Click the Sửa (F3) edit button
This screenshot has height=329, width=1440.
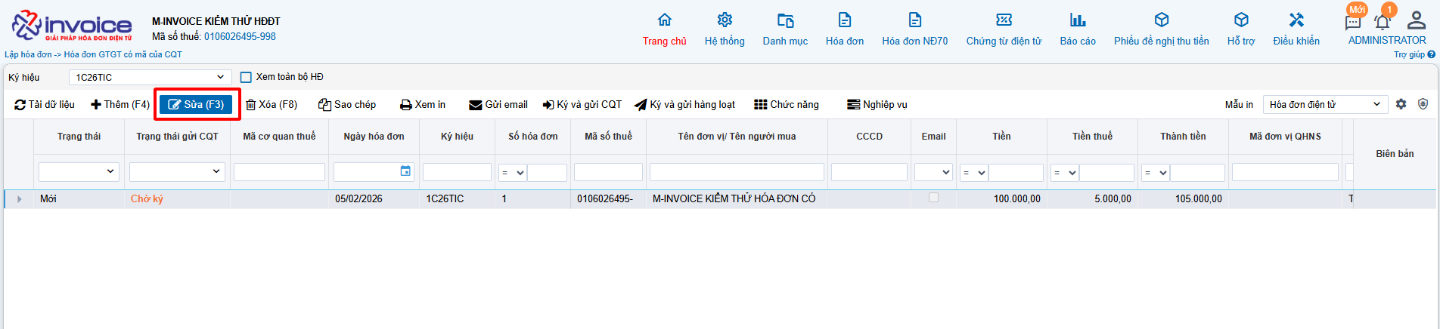click(197, 105)
